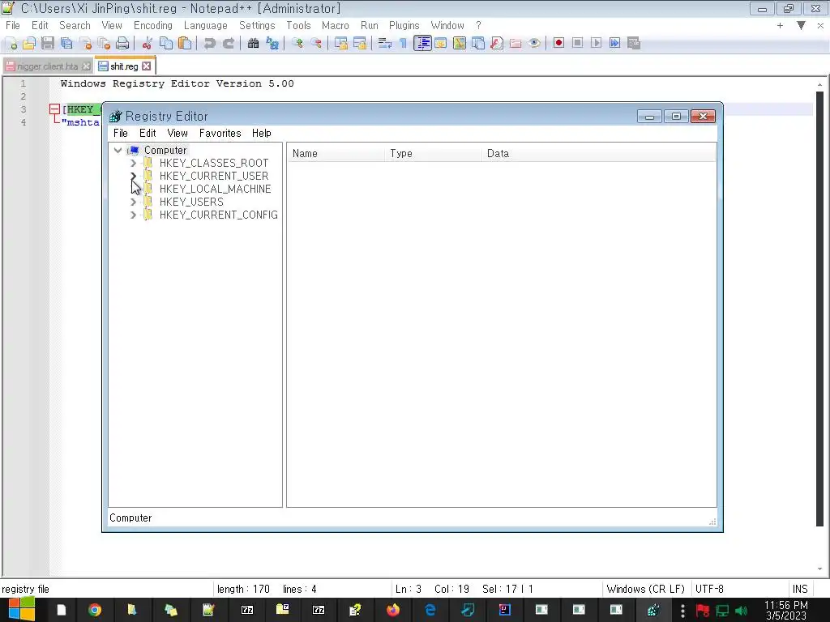830x622 pixels.
Task: Click Windows (CR LF) in status bar
Action: (645, 589)
